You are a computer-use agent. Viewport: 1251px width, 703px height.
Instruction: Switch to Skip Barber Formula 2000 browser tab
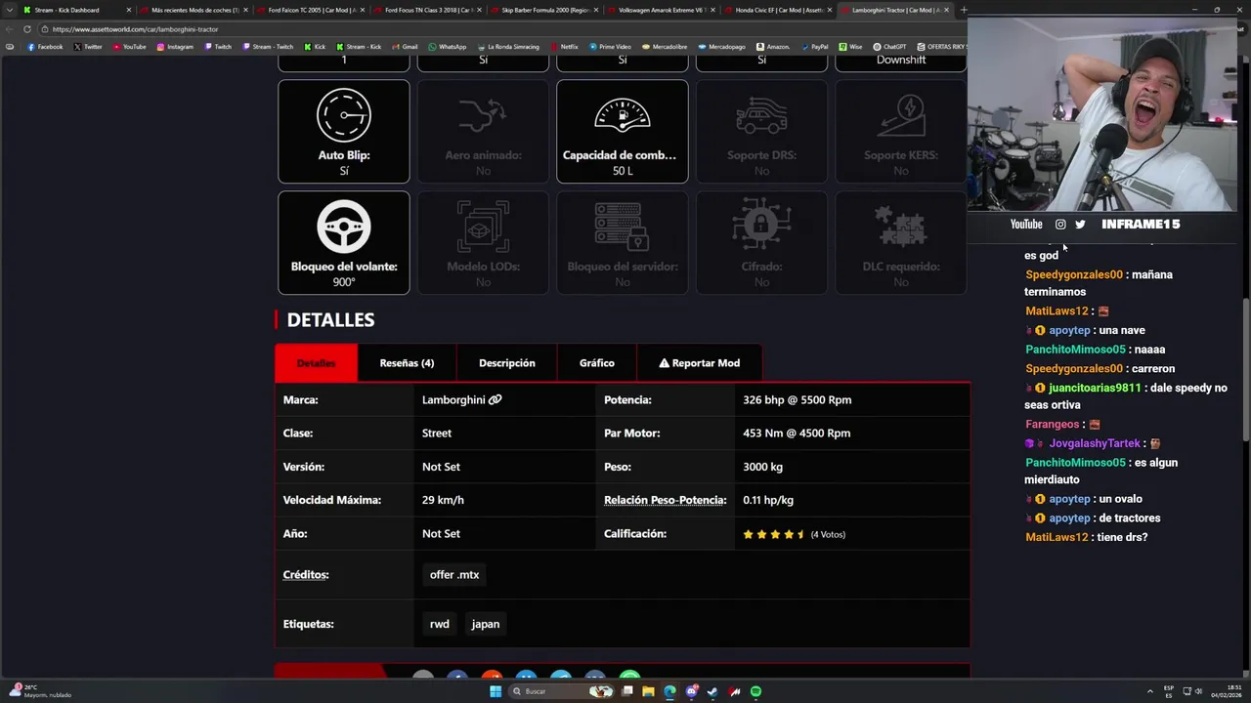tap(544, 10)
